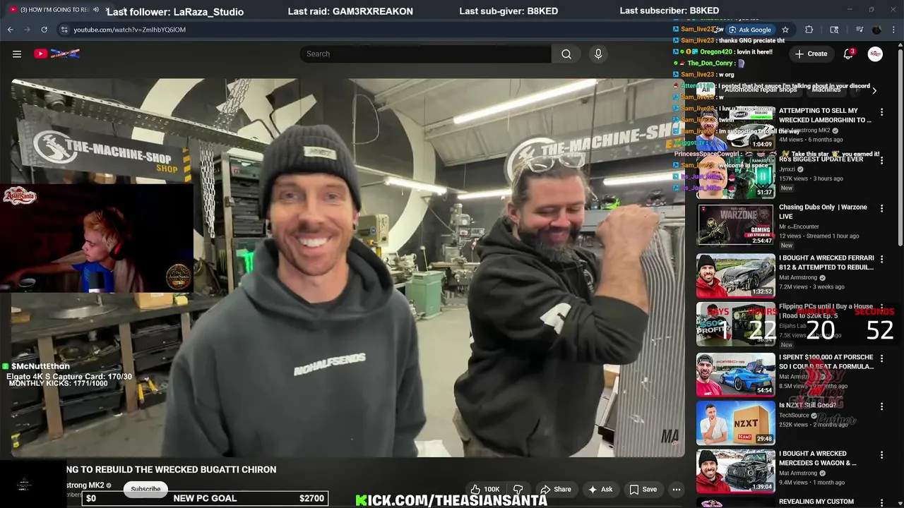
Task: Dislike the video with thumbs down
Action: tap(518, 489)
